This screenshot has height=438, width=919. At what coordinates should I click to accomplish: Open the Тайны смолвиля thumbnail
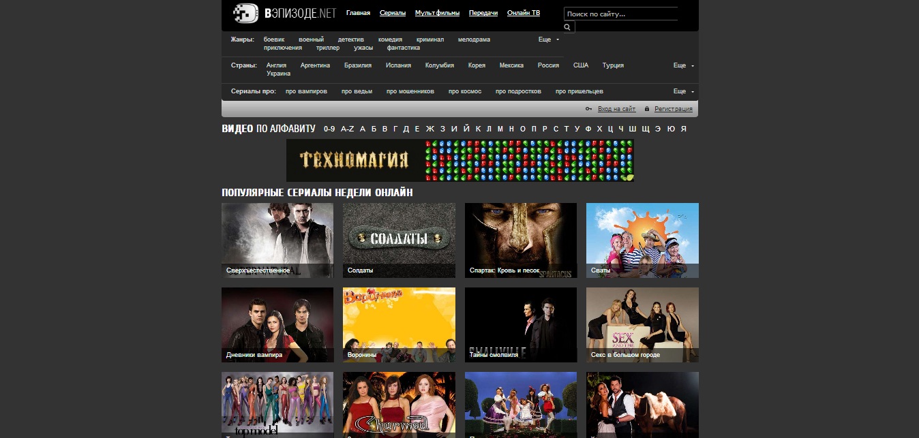click(x=521, y=324)
